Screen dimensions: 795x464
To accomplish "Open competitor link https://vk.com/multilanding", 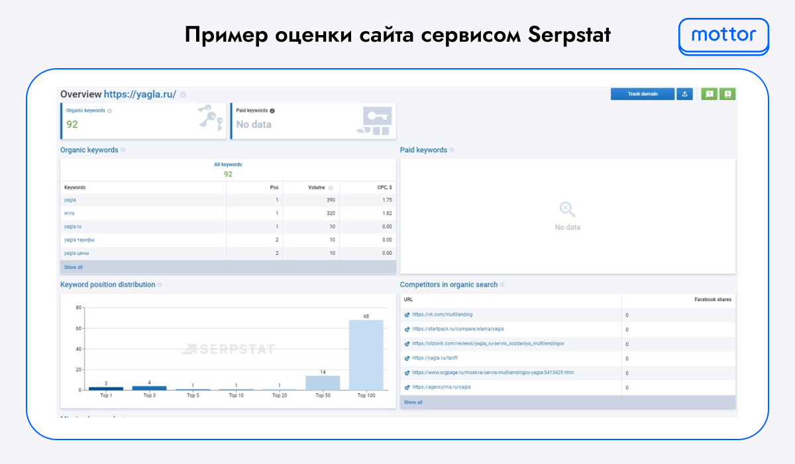I will coord(443,314).
